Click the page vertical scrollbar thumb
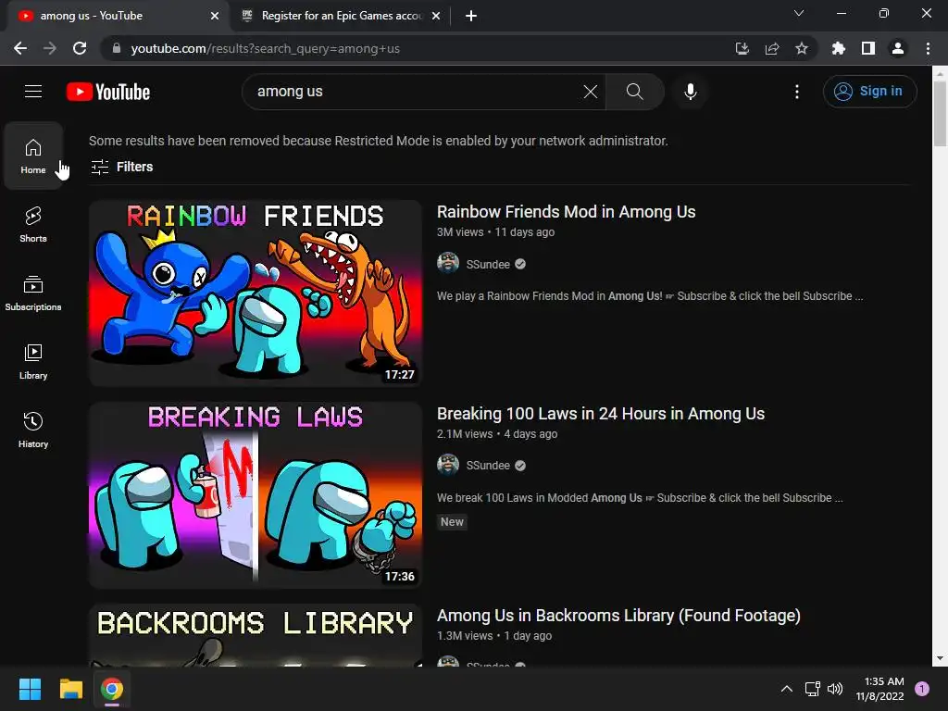Image resolution: width=948 pixels, height=711 pixels. (x=940, y=113)
